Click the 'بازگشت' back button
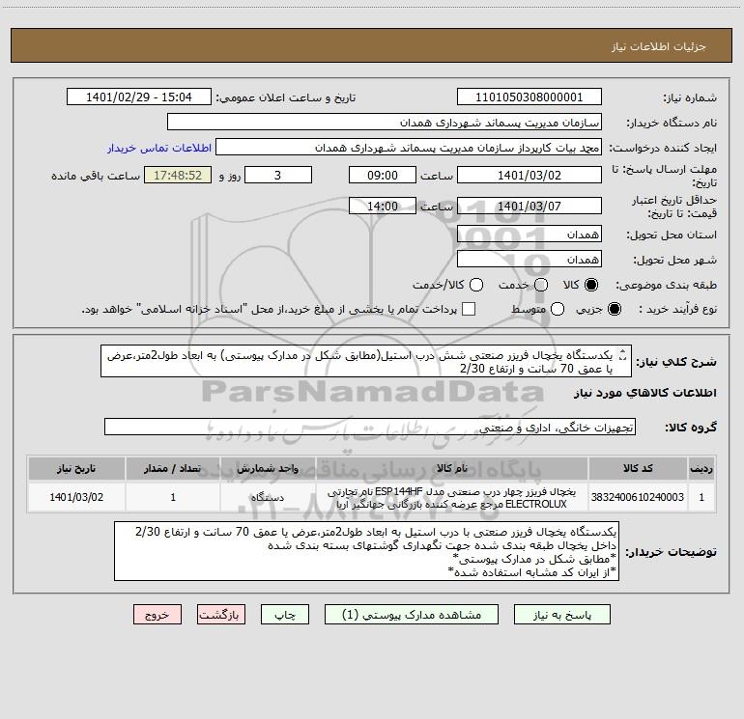Image resolution: width=744 pixels, height=719 pixels. 221,615
